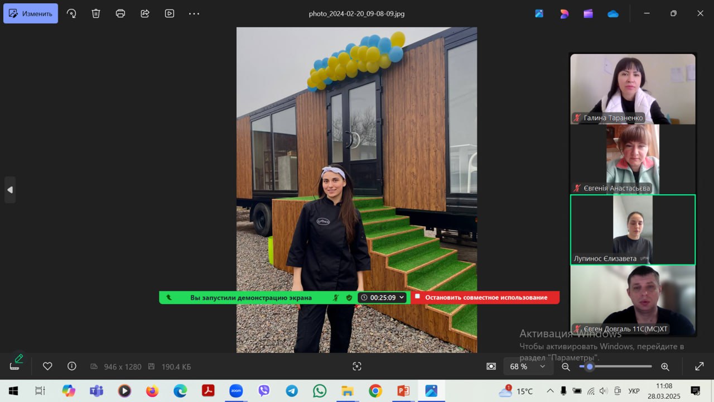Click the displayed photo of the woman
Image resolution: width=714 pixels, height=402 pixels.
point(356,190)
